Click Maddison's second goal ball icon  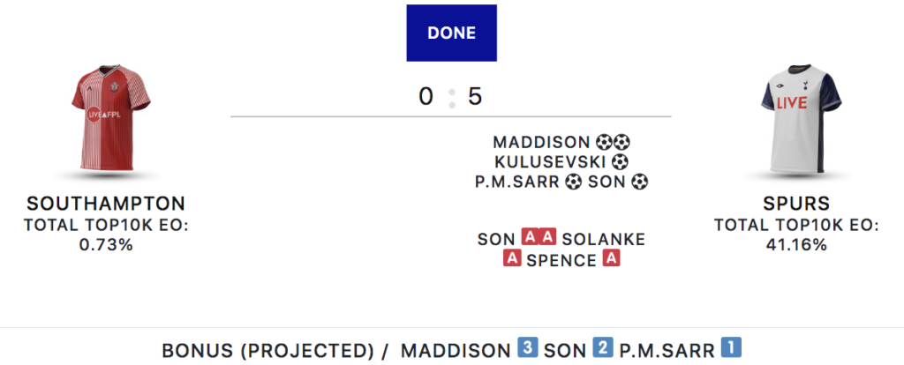coord(621,142)
